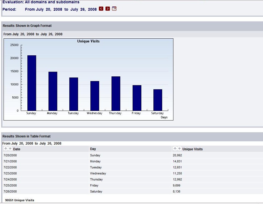263x204 pixels.
Task: Sort Unique Visits ascending with up arrow
Action: (175, 148)
